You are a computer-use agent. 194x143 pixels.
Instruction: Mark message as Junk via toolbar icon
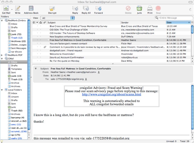click(x=139, y=9)
